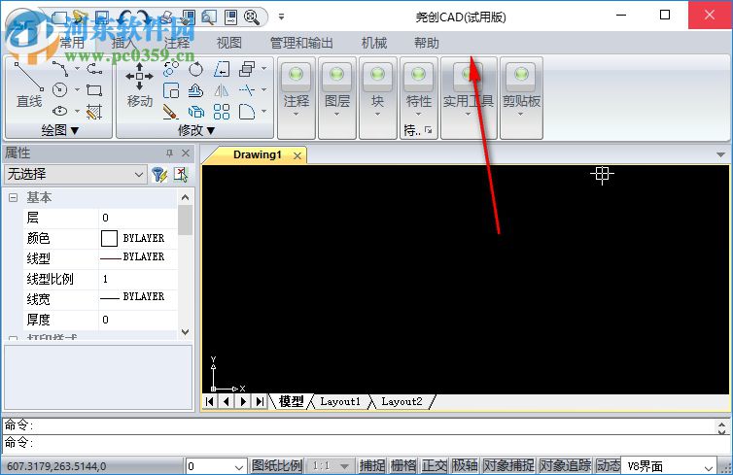Open the 特性 panel button
The height and width of the screenshot is (475, 733).
tap(418, 90)
